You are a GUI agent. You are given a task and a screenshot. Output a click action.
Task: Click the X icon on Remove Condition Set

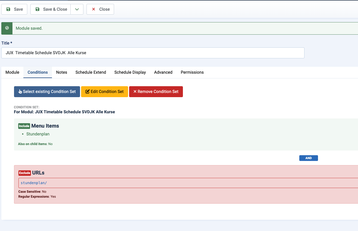(135, 91)
